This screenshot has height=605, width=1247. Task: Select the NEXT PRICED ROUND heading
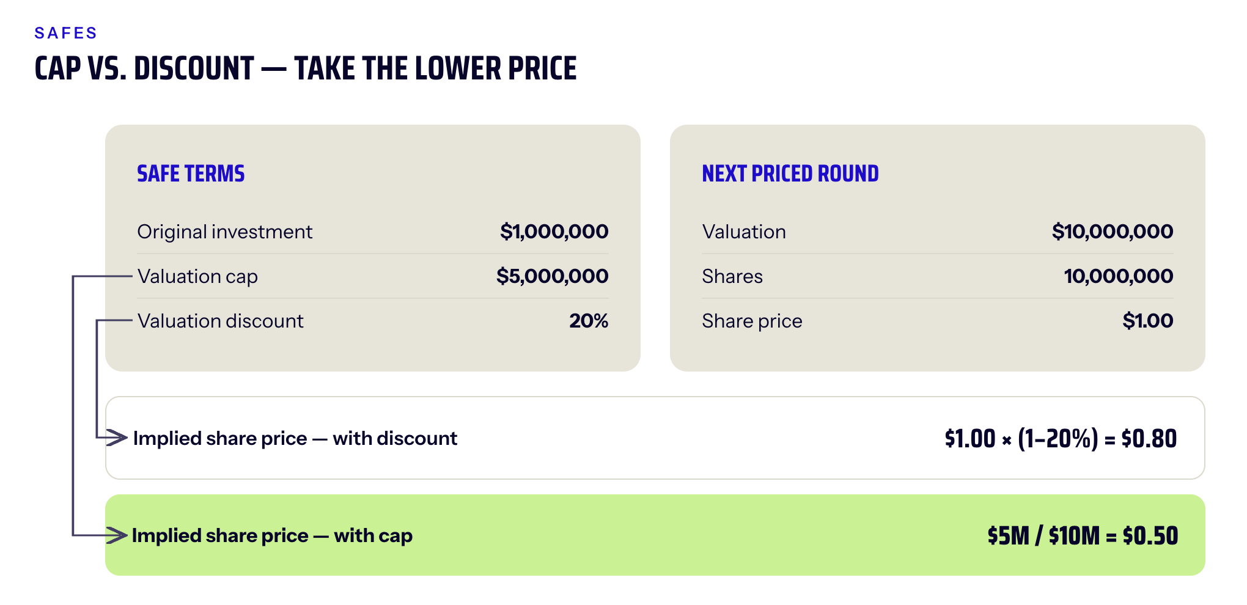click(x=790, y=174)
